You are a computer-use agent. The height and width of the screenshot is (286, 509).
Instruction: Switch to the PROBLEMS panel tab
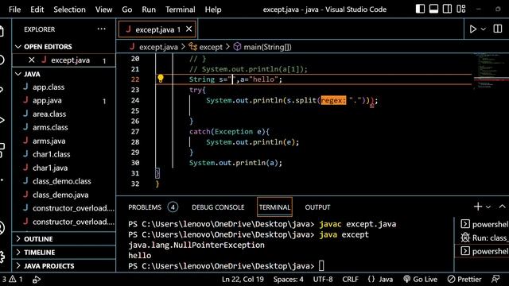(x=145, y=207)
